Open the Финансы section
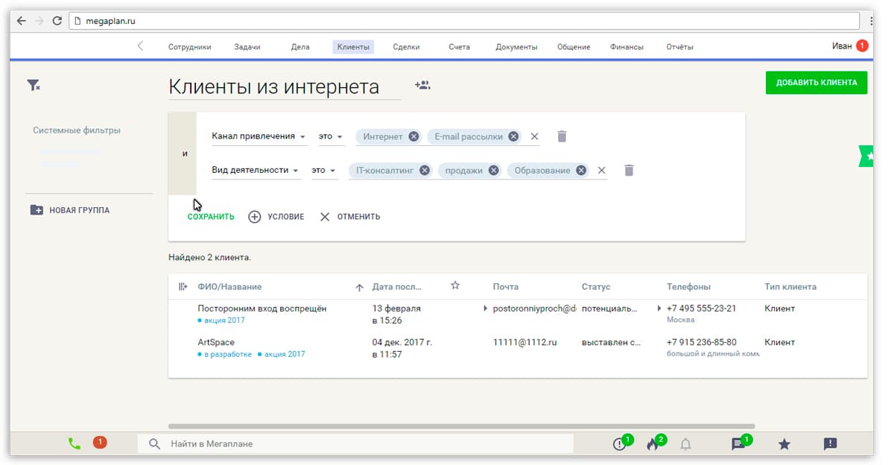The image size is (894, 465). (x=626, y=45)
